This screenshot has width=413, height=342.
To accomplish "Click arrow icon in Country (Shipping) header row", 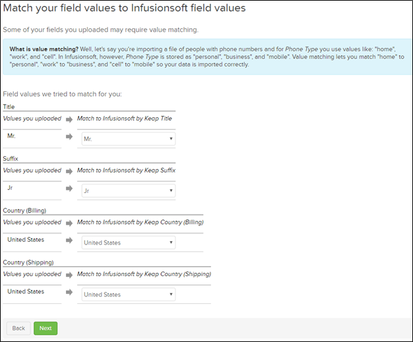I will pyautogui.click(x=69, y=275).
